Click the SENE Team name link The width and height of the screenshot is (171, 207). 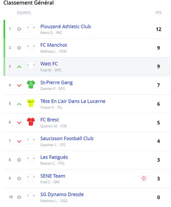tap(53, 176)
